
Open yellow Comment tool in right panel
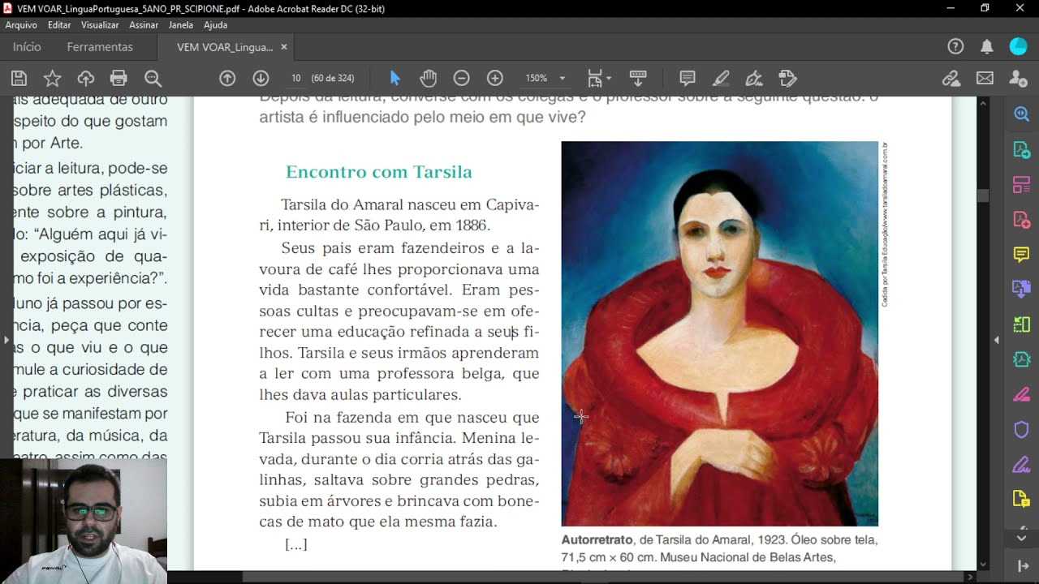point(1021,255)
